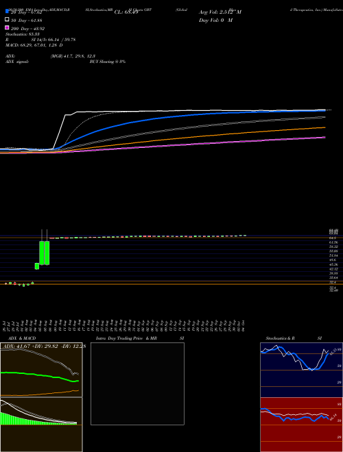Click the RSI 14/3 value line
Viewport: 343px width, 452px height.
pos(40,40)
